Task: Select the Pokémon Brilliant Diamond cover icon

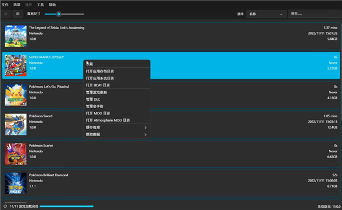Action: 16,183
